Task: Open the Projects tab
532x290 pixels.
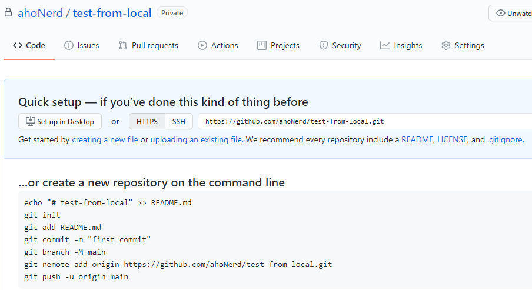Action: [278, 45]
